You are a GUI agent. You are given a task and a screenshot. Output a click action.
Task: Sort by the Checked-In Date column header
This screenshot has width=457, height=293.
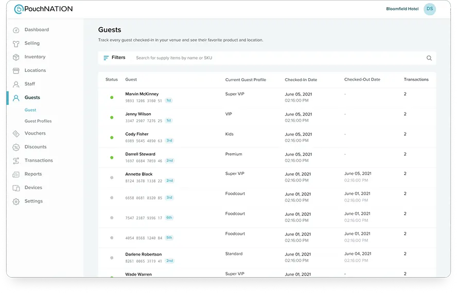(x=301, y=80)
